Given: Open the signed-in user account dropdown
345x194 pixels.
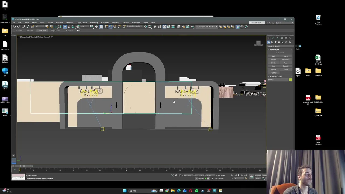Looking at the screenshot, I should pos(257,23).
